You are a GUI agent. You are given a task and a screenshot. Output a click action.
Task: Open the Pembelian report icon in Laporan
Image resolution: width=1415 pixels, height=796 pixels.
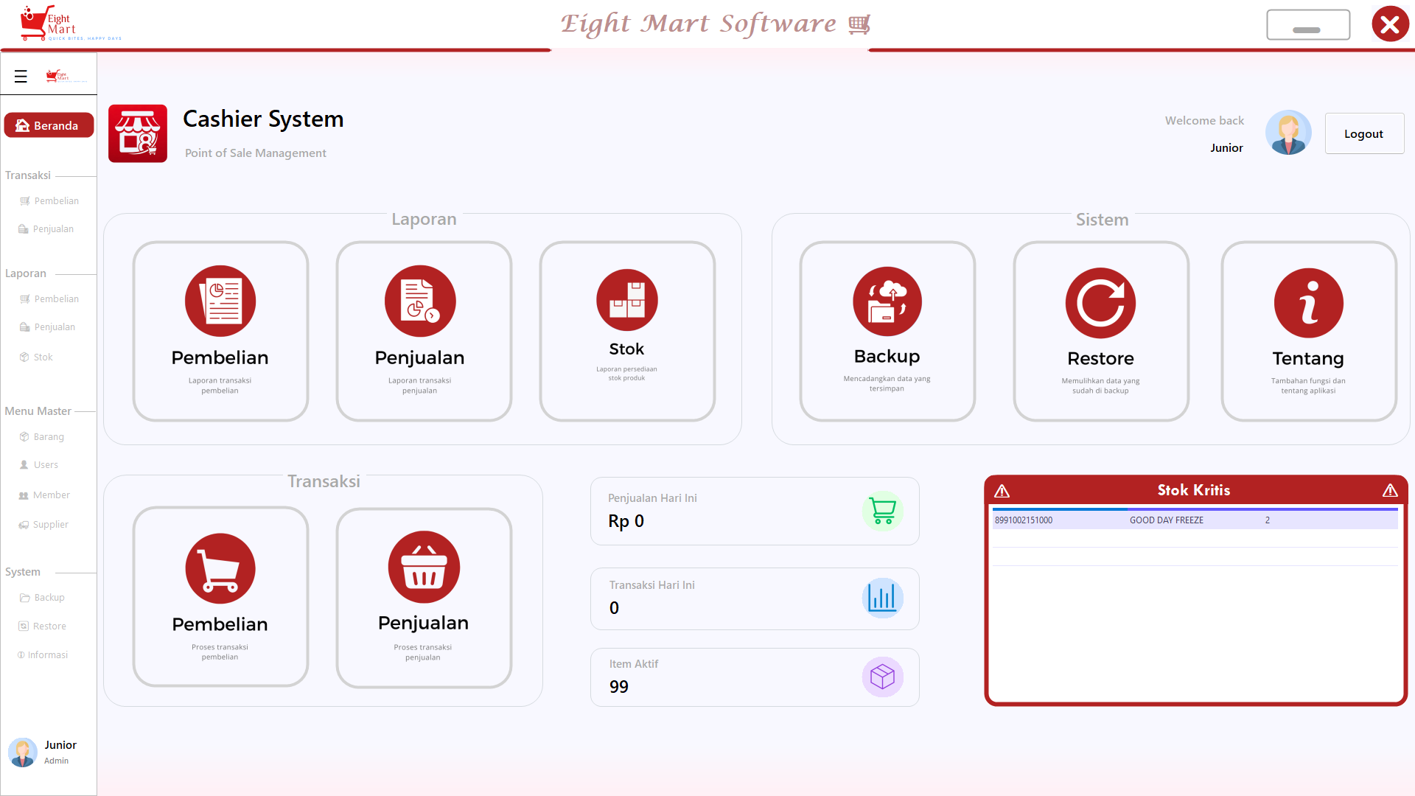click(x=220, y=301)
